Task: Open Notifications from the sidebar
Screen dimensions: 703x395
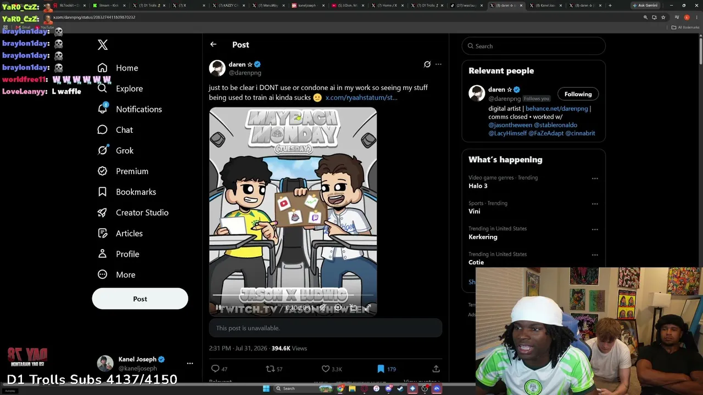Action: [x=129, y=109]
